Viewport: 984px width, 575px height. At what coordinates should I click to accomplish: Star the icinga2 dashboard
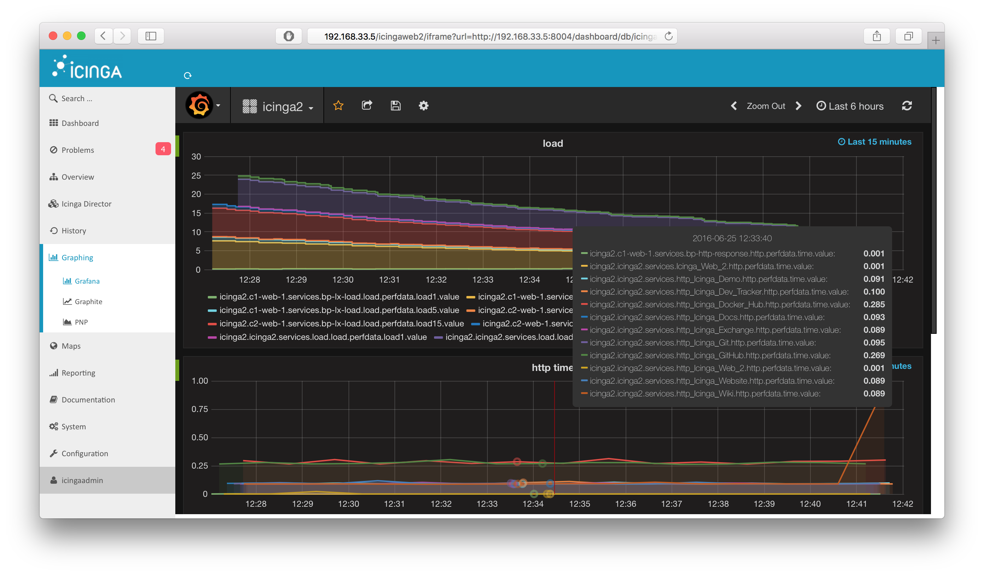tap(338, 105)
